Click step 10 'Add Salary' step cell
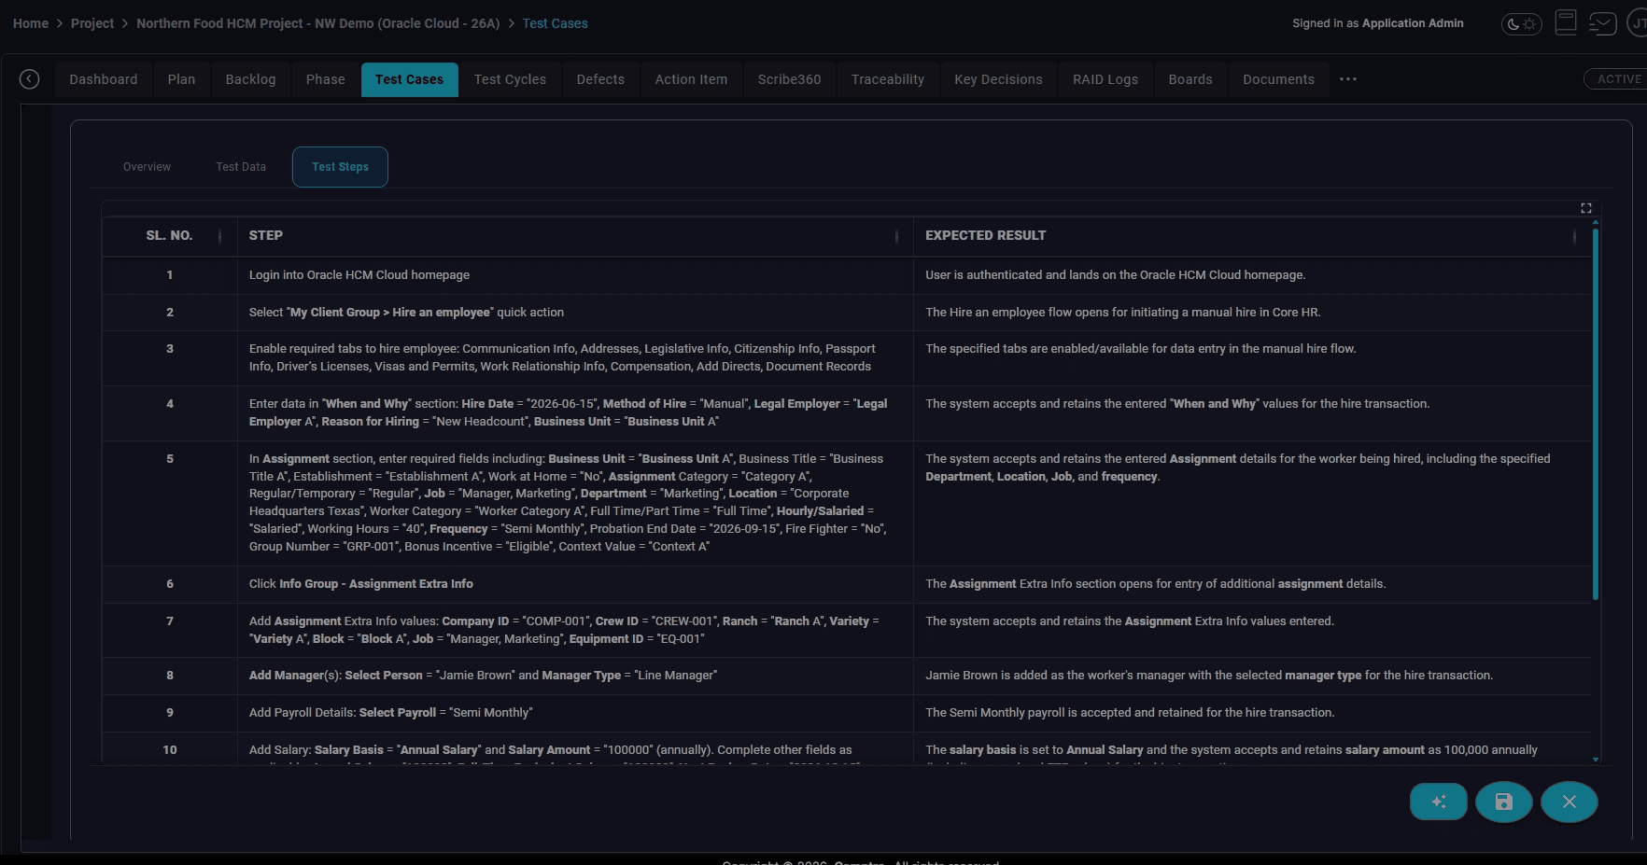1647x865 pixels. point(575,749)
